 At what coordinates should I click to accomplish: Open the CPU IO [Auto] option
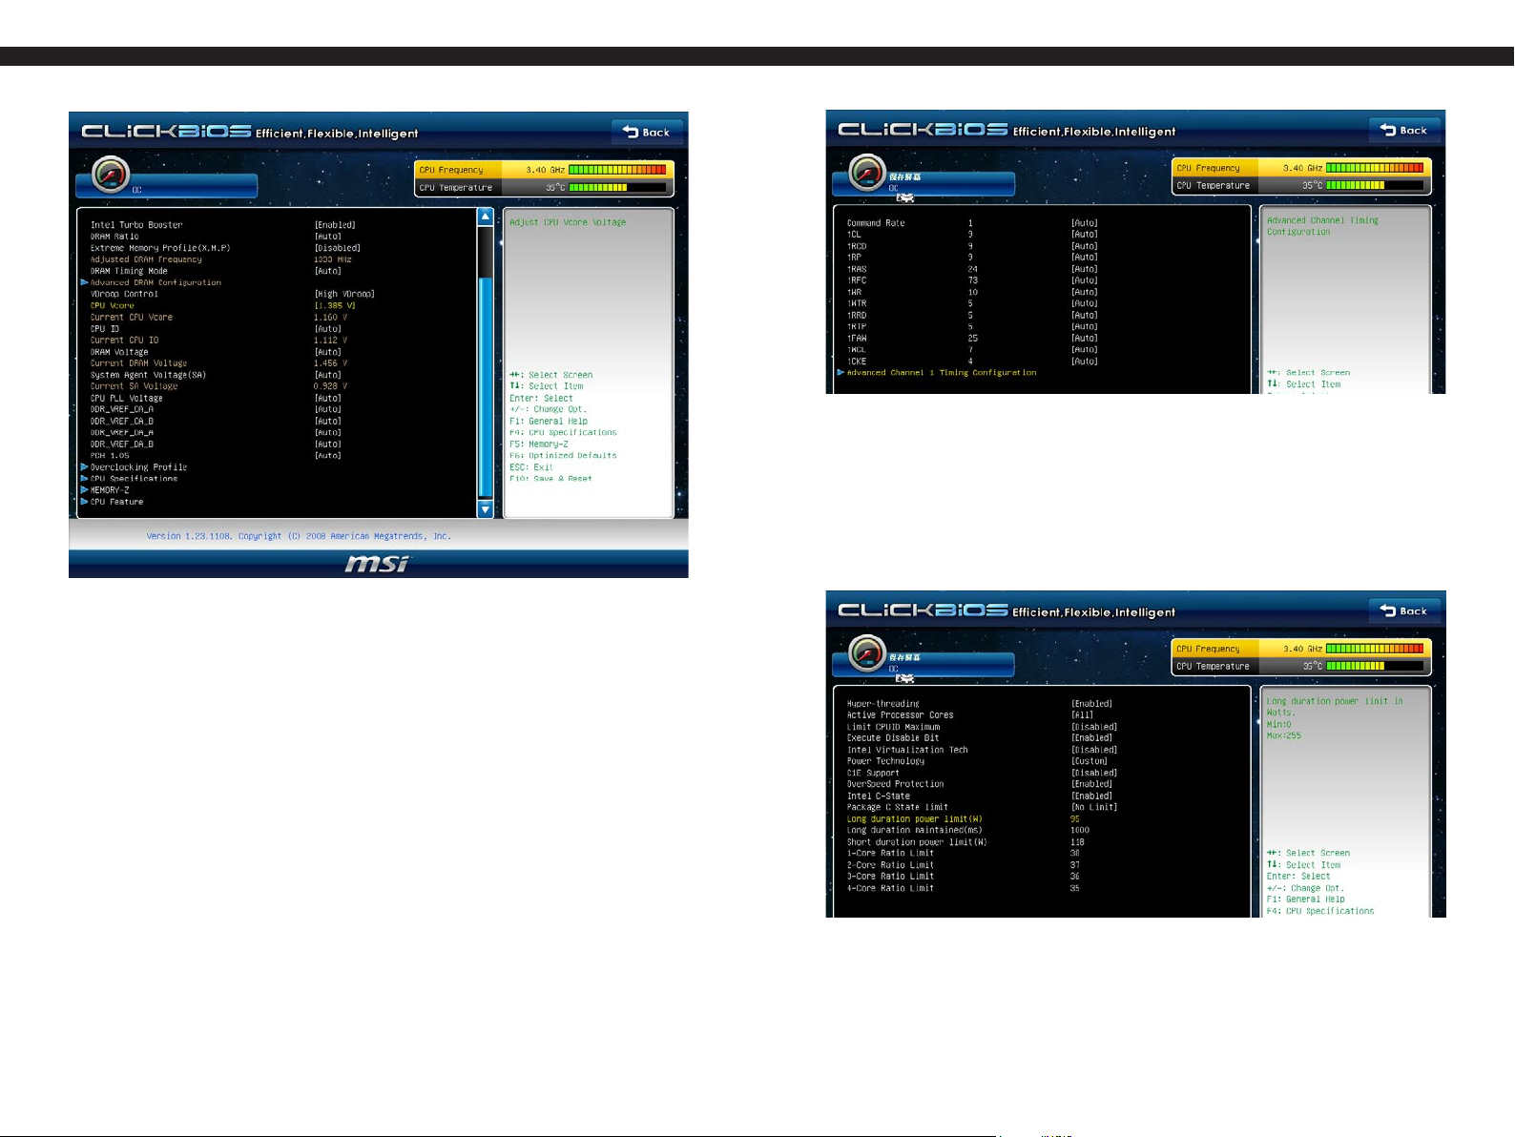coord(327,329)
